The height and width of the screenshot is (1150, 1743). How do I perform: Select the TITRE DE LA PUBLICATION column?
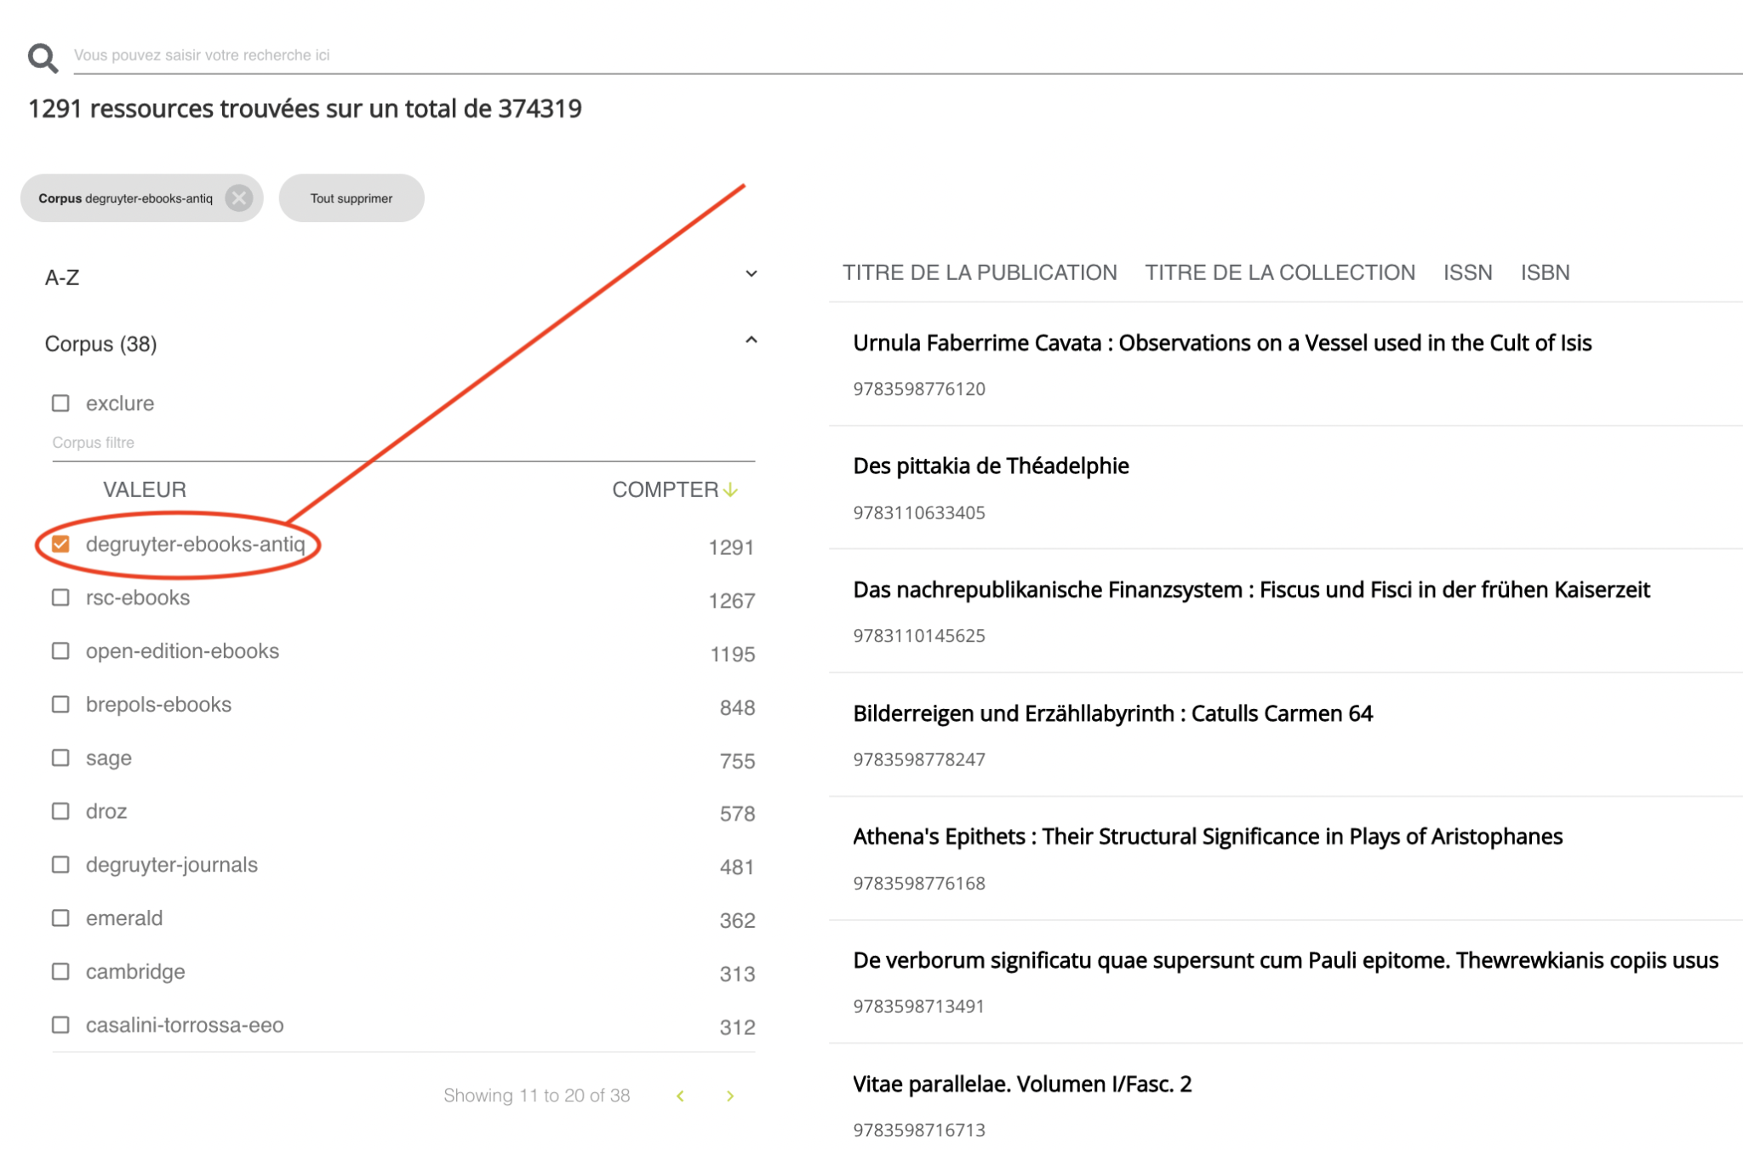[980, 272]
